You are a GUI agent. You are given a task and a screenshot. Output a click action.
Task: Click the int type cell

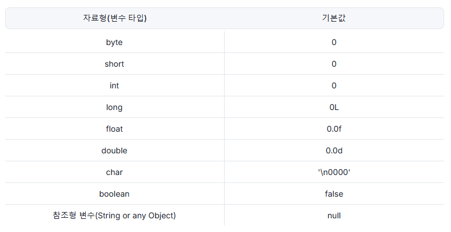pos(114,86)
